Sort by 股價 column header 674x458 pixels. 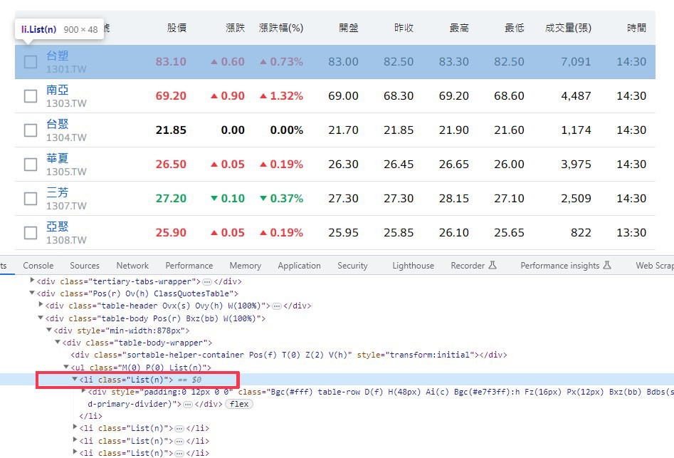tap(177, 28)
